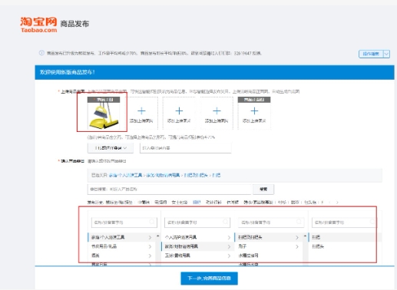Screen dimensions: 397x290
Task: Open the third breadcrumb link 扫把及扫把头
Action: tap(196, 175)
